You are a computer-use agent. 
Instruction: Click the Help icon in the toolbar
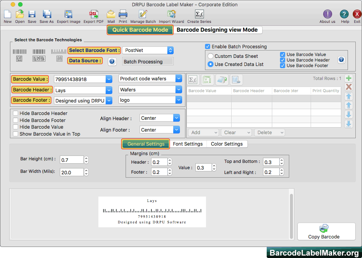pyautogui.click(x=344, y=14)
